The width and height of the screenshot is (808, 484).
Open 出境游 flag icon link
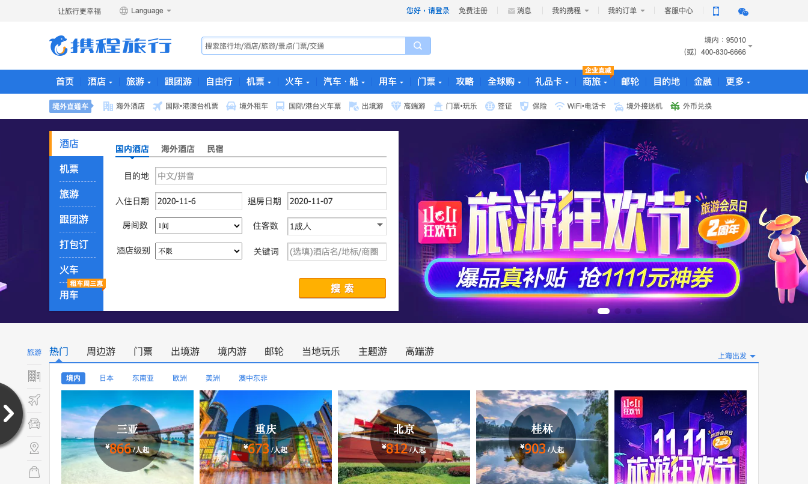366,106
